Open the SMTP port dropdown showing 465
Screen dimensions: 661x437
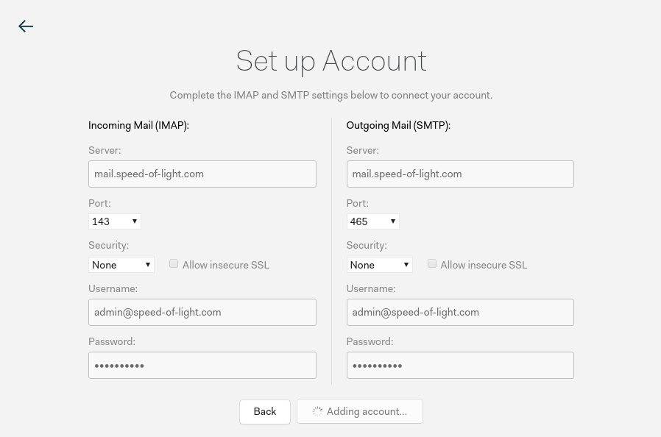tap(372, 221)
